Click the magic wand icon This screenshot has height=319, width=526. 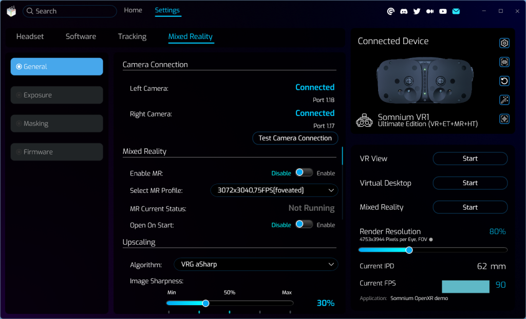(504, 100)
